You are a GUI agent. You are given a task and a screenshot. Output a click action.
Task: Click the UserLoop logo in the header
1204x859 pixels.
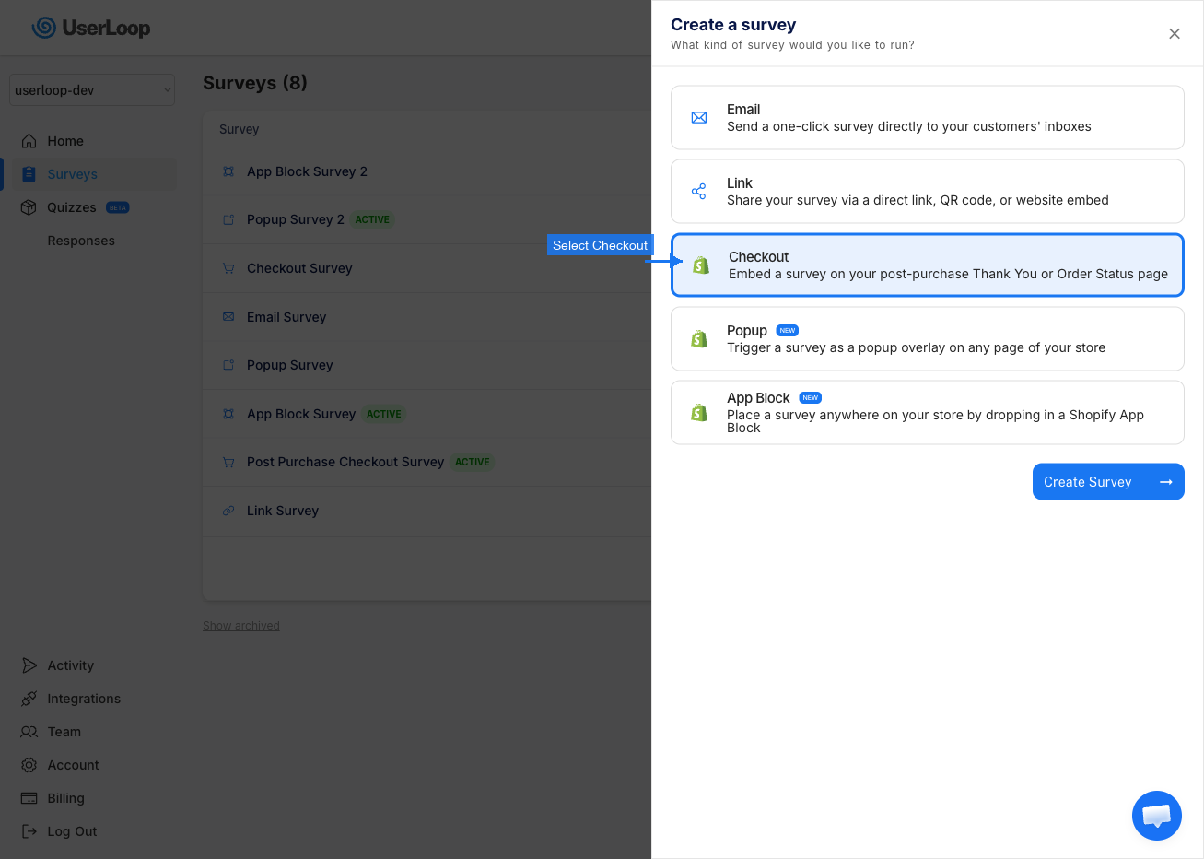[x=90, y=28]
